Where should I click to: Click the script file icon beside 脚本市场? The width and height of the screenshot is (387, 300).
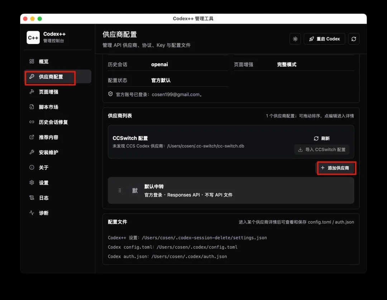(x=32, y=107)
